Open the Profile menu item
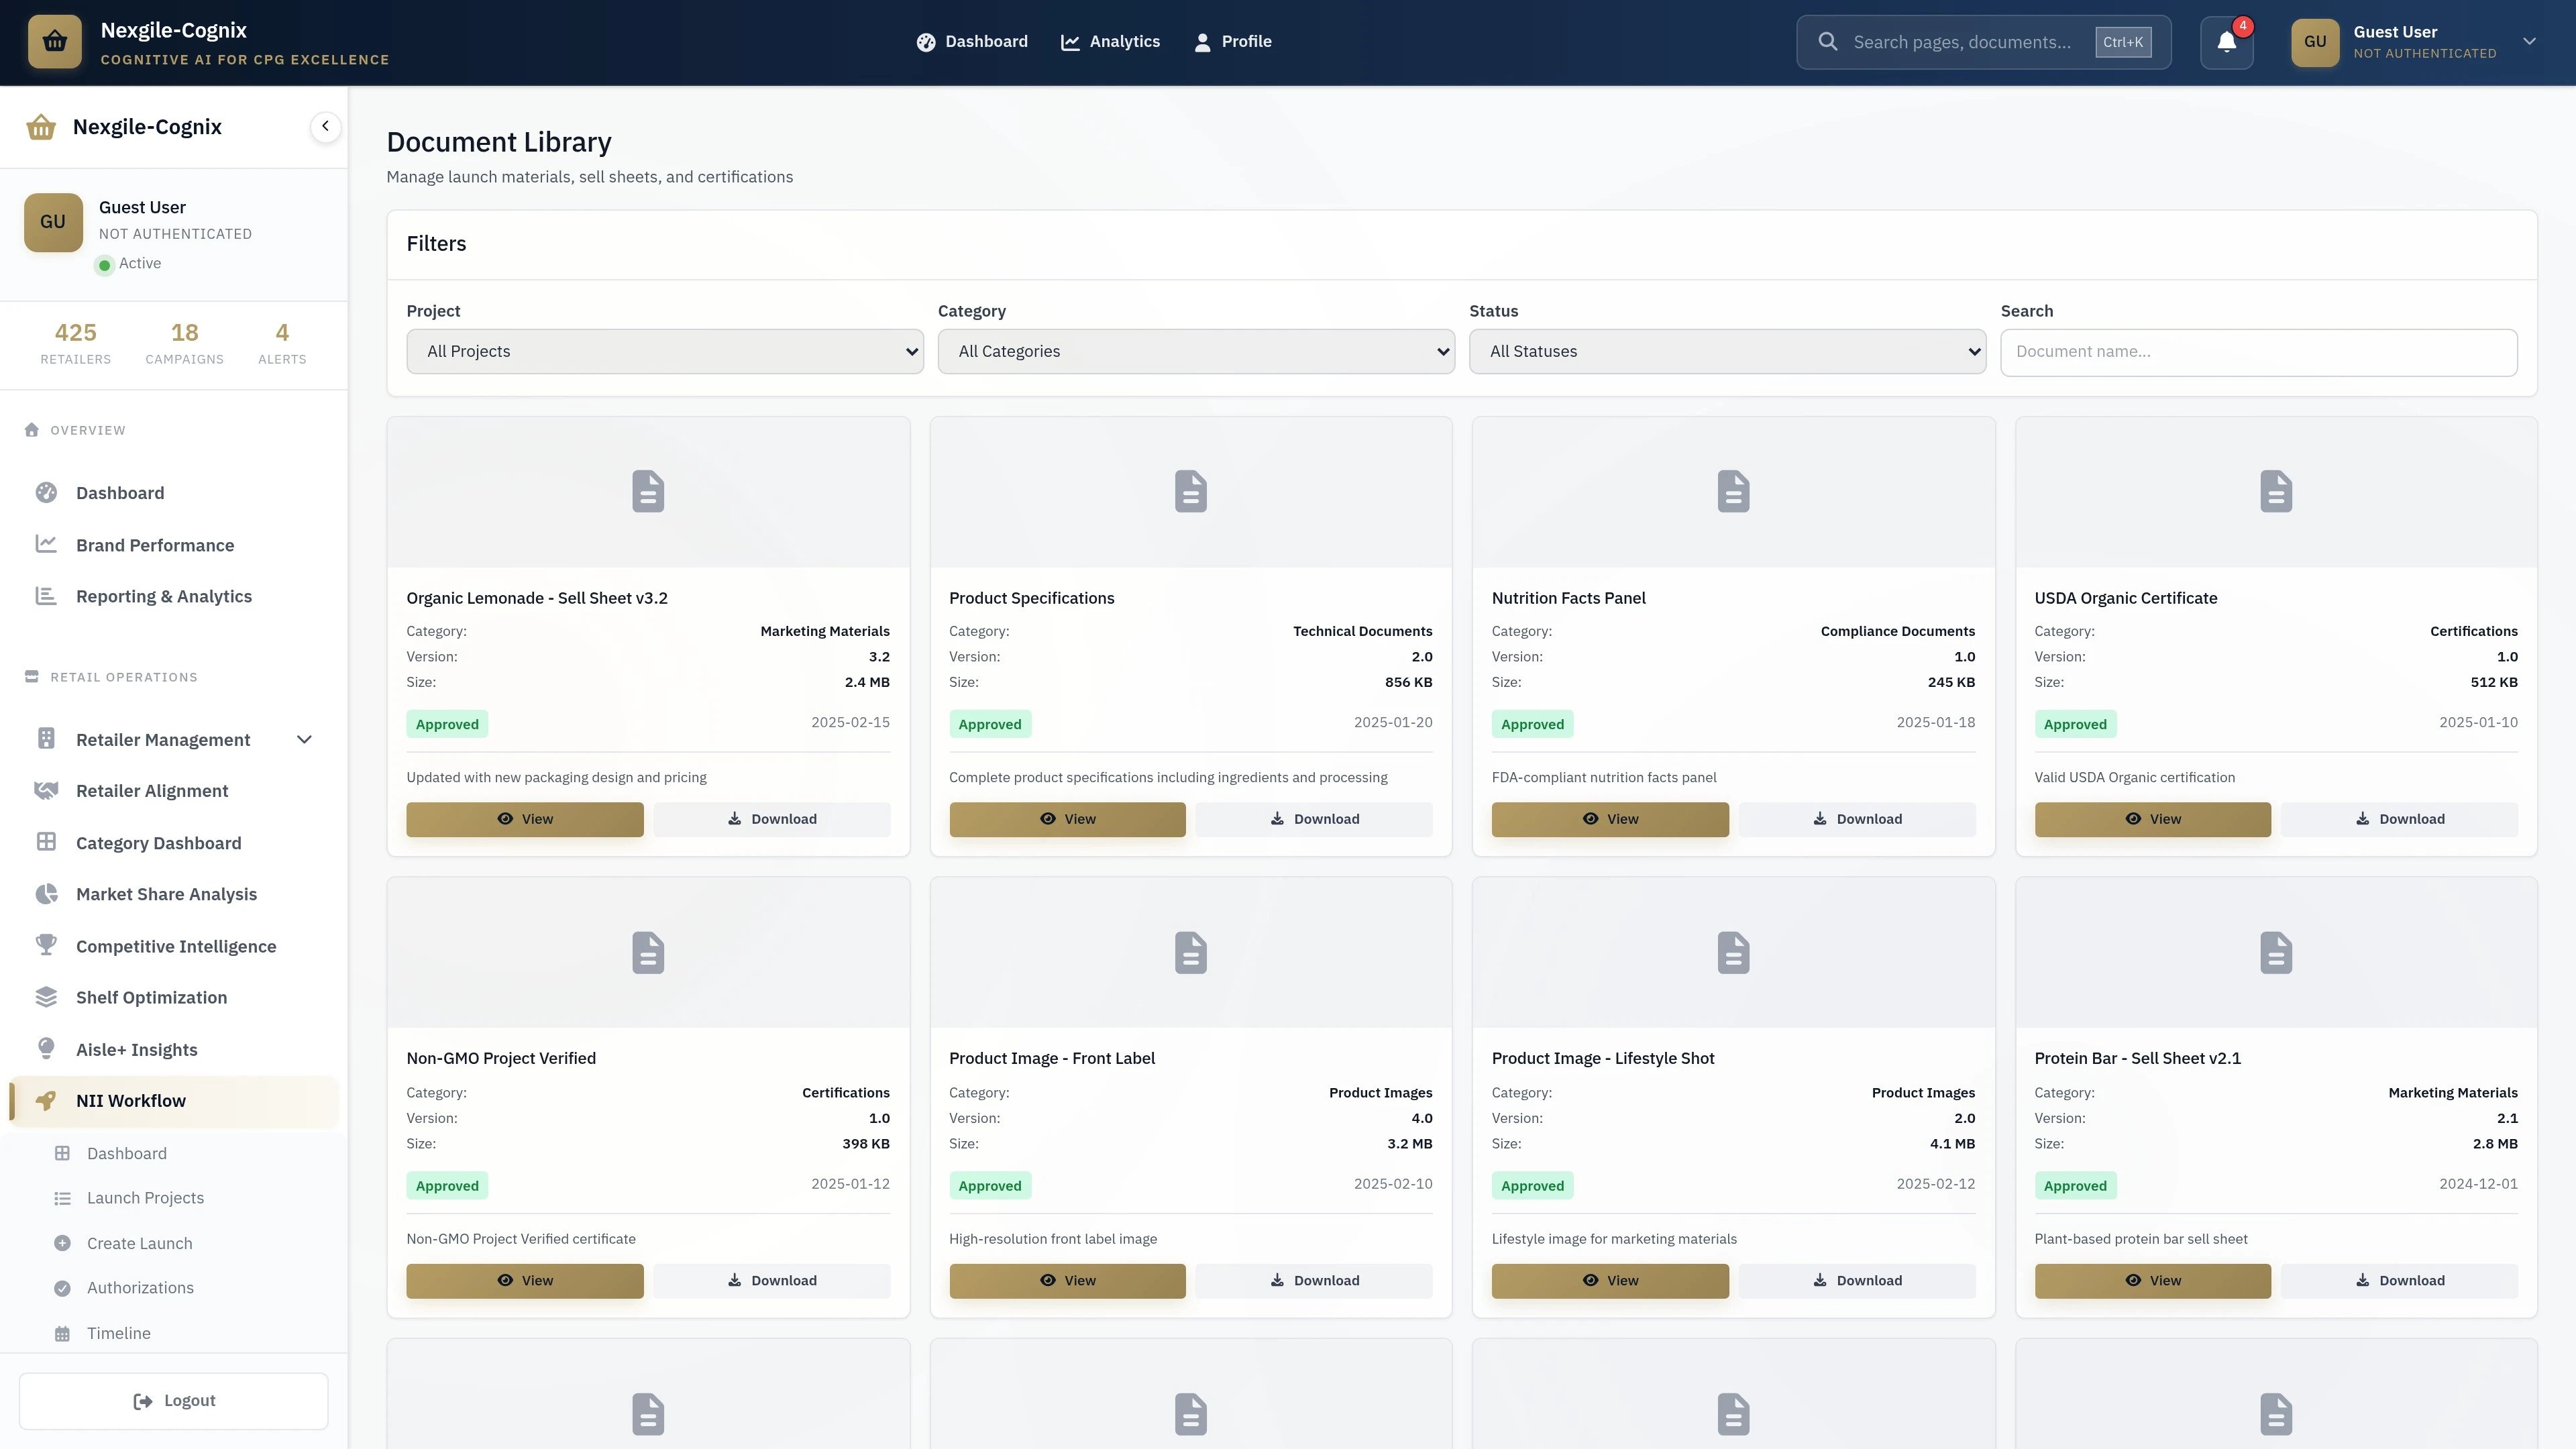Image resolution: width=2576 pixels, height=1449 pixels. click(x=1233, y=41)
